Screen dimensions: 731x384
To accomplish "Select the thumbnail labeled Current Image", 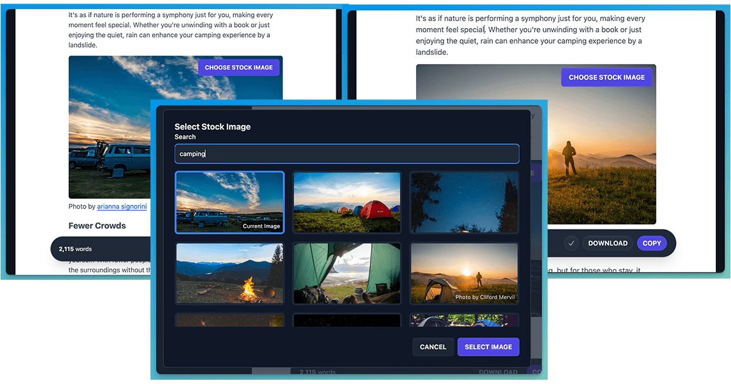I will click(x=229, y=202).
